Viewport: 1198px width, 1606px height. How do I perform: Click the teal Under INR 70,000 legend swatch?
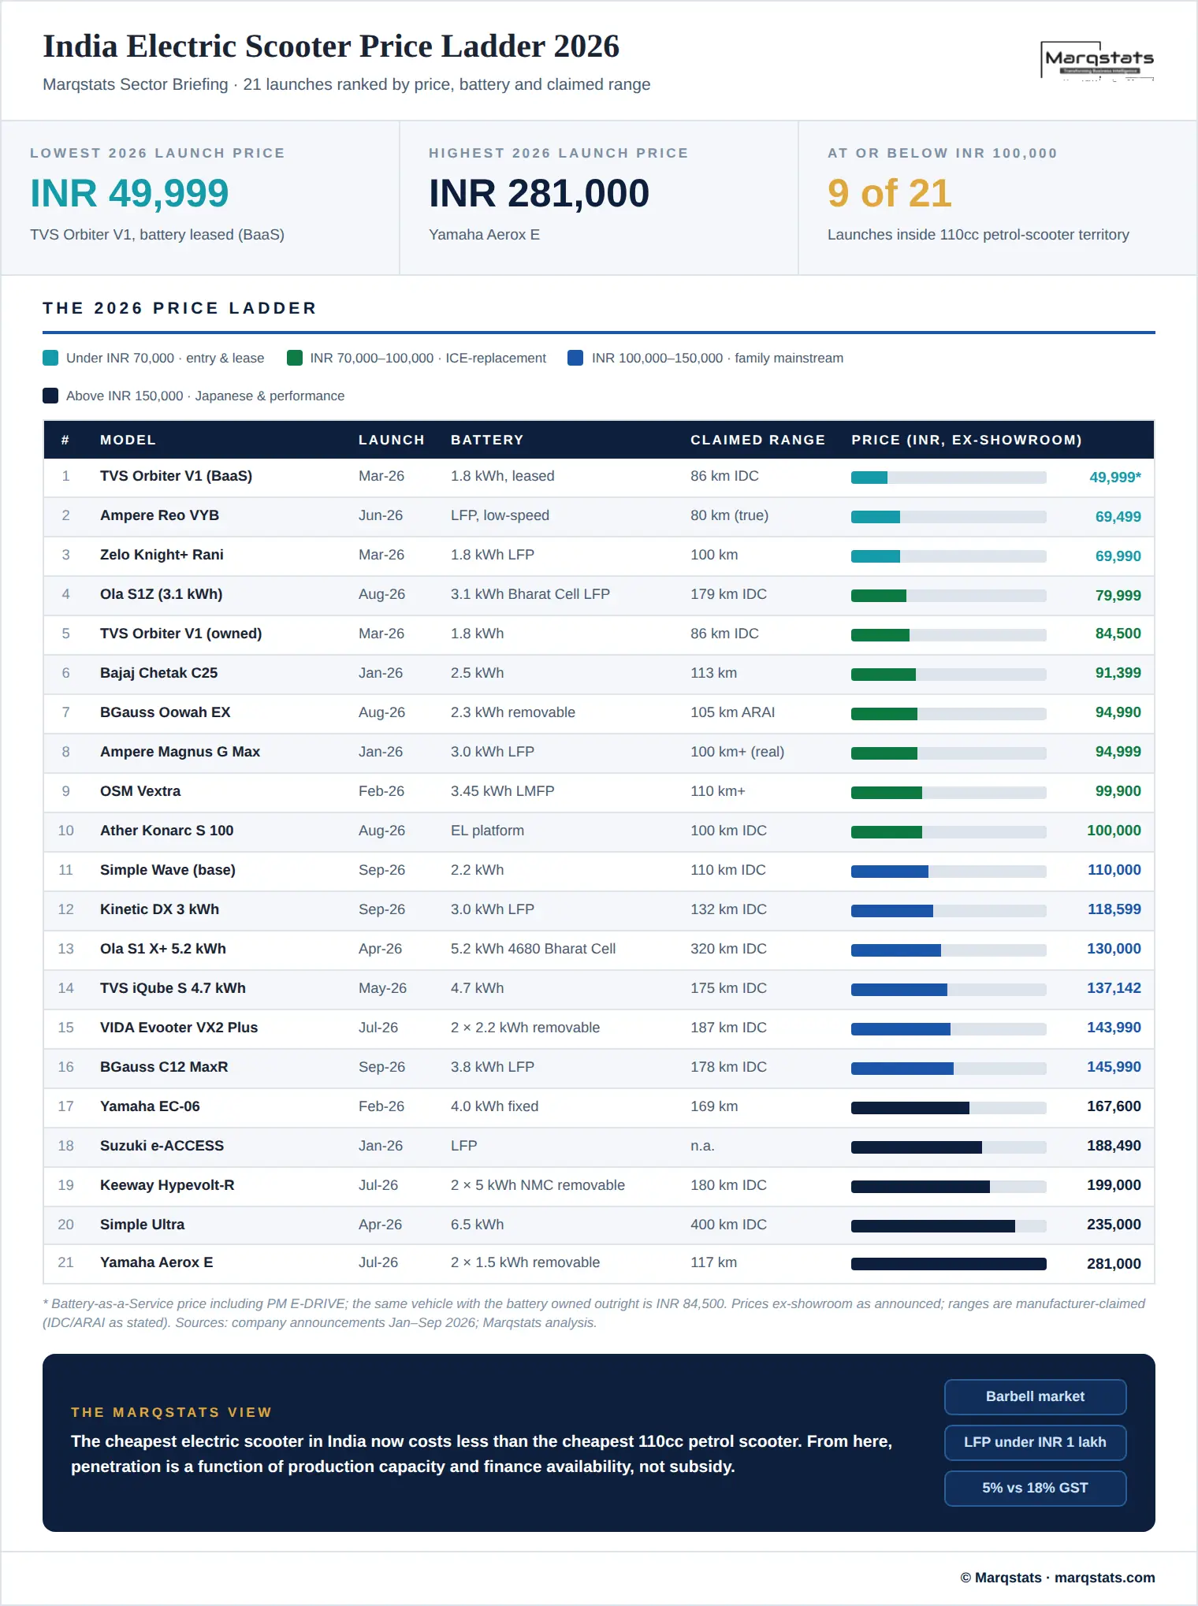(50, 358)
